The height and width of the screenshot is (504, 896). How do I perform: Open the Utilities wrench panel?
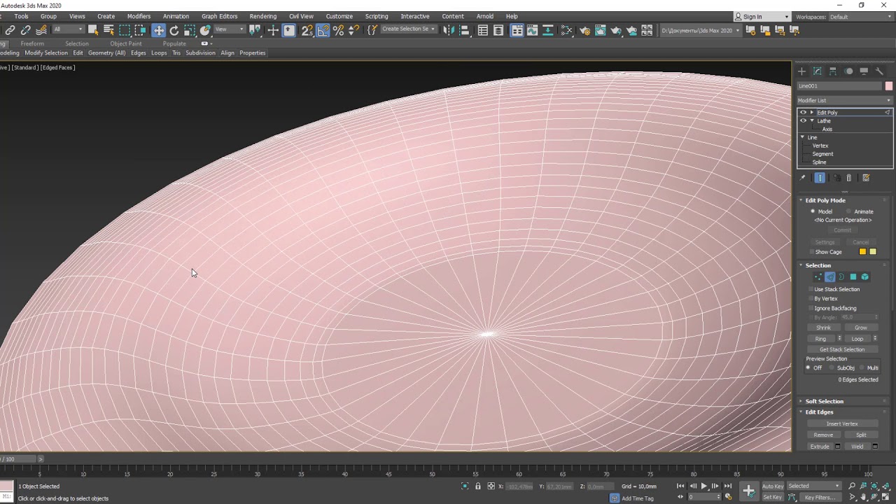tap(880, 71)
